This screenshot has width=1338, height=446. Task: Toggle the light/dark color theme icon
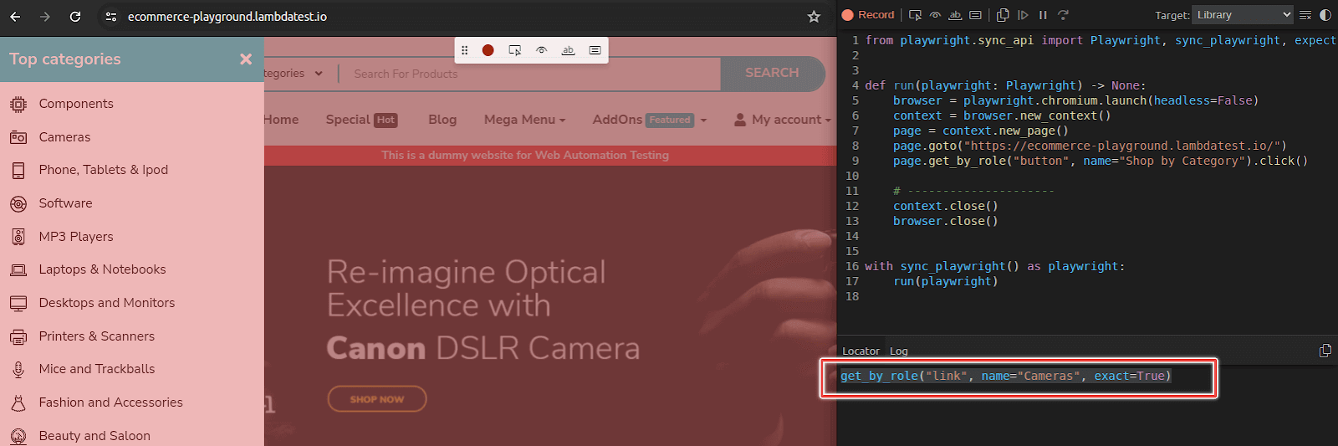(x=1325, y=15)
